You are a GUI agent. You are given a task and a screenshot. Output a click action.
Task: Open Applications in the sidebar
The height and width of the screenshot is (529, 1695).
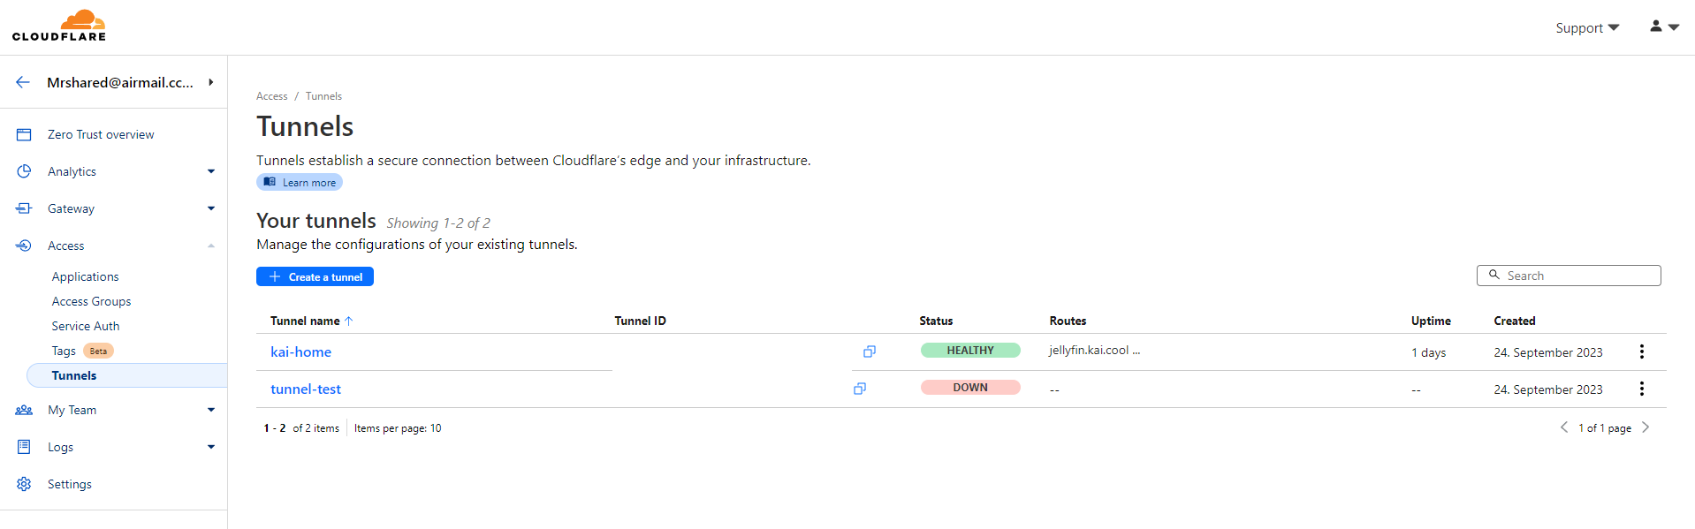pos(85,276)
